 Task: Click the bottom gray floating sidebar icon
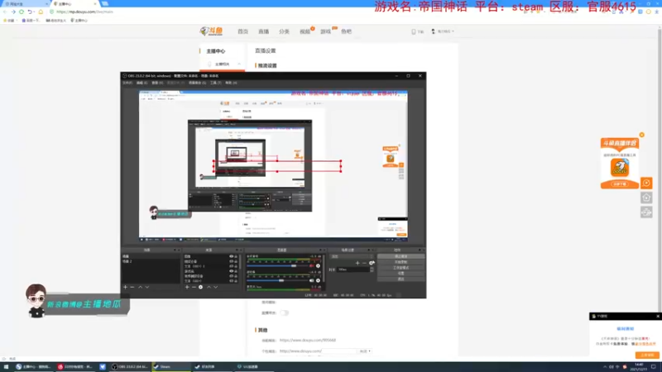click(x=646, y=212)
